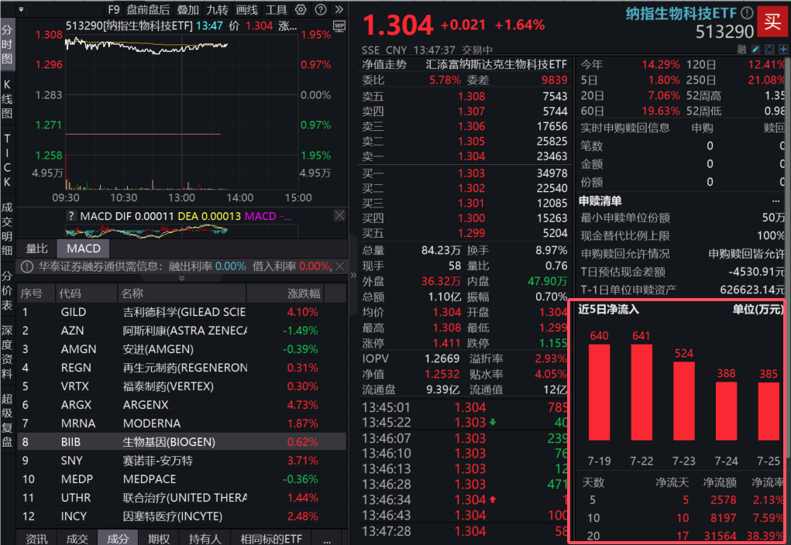
Task: Open 深度资料 sidebar tab
Action: point(7,352)
